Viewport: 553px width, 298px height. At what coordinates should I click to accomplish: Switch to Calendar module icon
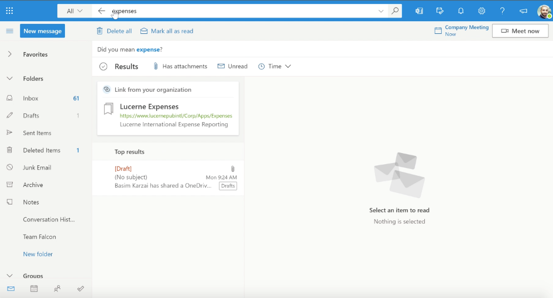[34, 289]
